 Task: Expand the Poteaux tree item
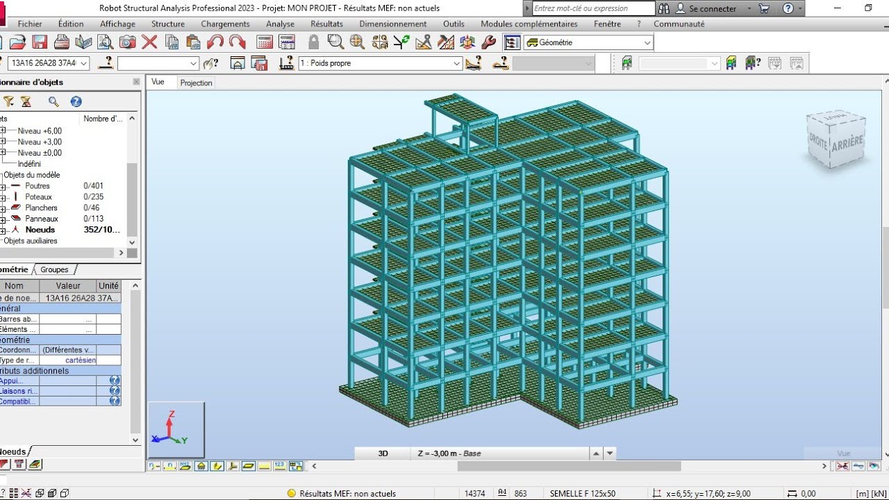[x=3, y=197]
